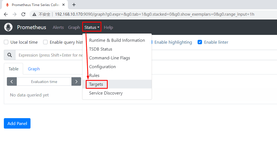Screen dimensions: 277x147
Task: Open a new browser tab
Action: (x=74, y=5)
